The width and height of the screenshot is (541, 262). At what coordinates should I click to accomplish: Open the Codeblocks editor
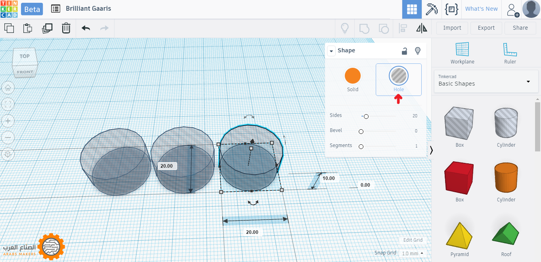coord(451,9)
